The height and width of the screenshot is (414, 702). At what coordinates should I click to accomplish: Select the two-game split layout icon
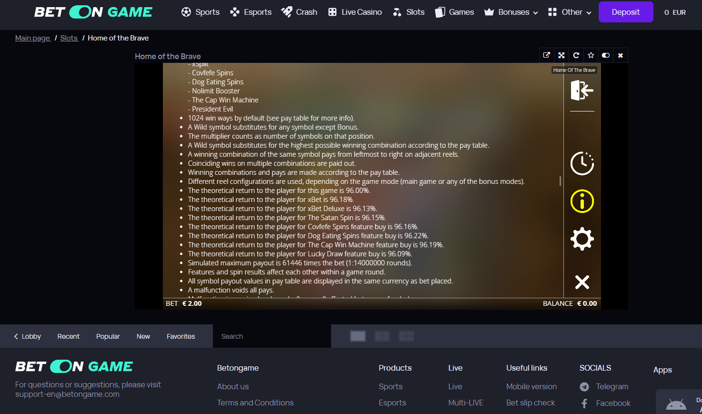click(382, 336)
